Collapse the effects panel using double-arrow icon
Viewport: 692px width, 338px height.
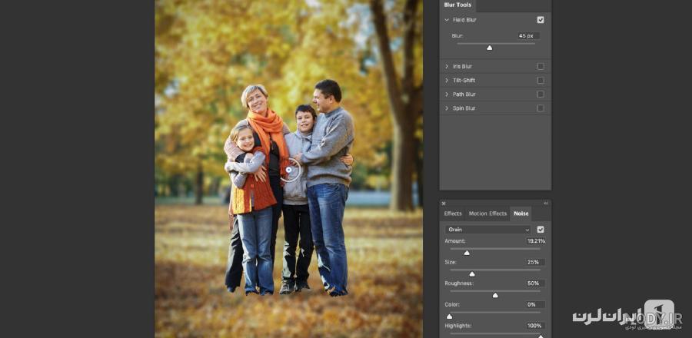(546, 203)
